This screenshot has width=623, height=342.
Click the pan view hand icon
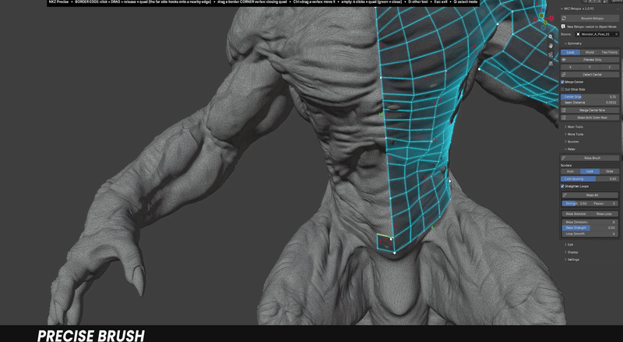tap(551, 45)
